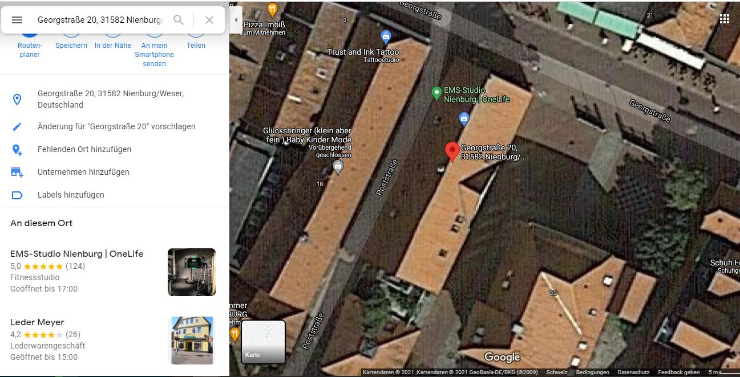Image resolution: width=740 pixels, height=377 pixels.
Task: Open the hamburger main menu
Action: [x=17, y=20]
